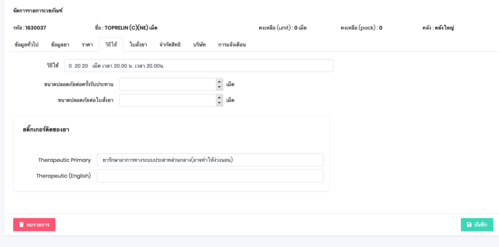Decrease safe dose per prescription spinner

click(219, 103)
